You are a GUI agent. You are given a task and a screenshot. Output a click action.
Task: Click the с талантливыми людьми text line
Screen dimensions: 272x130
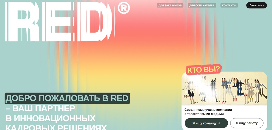204,114
